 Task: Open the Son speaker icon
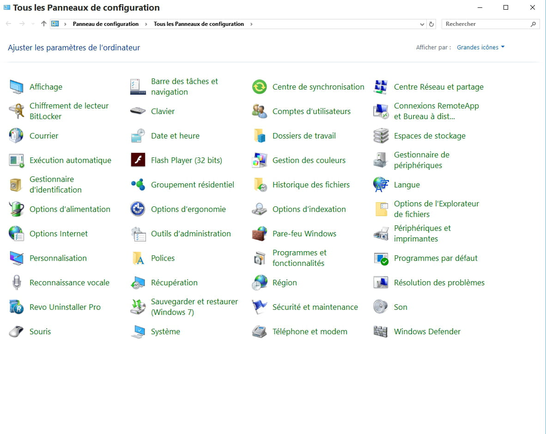tap(381, 307)
